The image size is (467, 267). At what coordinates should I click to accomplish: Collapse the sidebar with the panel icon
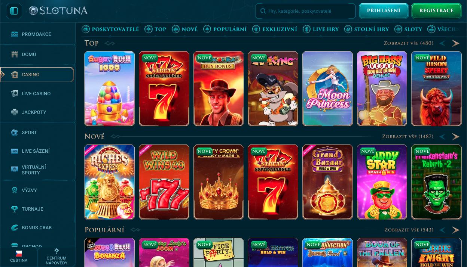coord(14,11)
